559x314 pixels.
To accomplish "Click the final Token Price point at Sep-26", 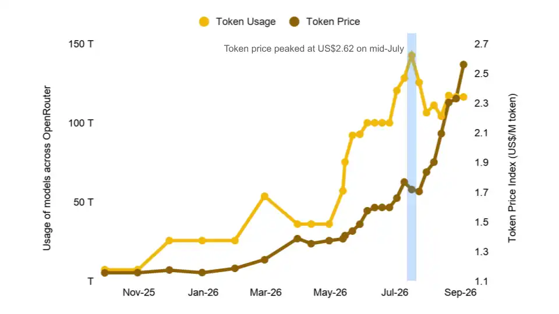I will click(464, 65).
